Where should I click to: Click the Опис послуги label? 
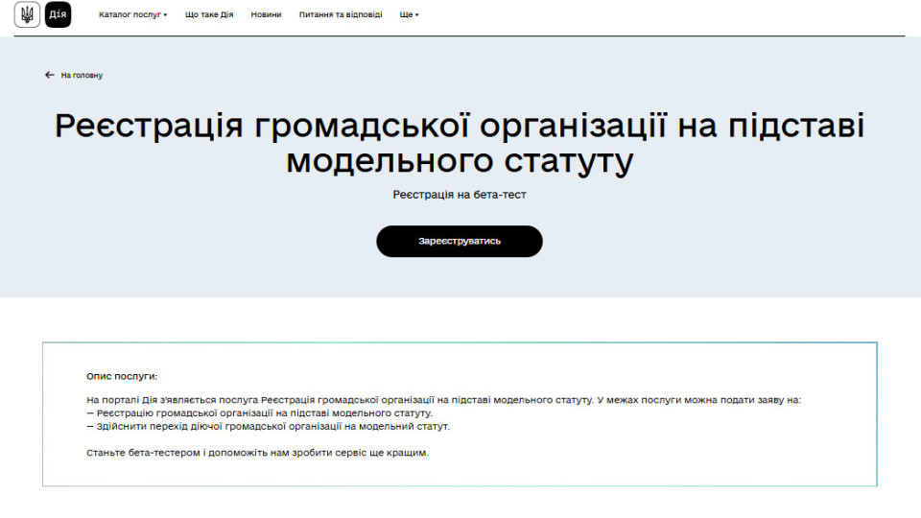point(122,377)
